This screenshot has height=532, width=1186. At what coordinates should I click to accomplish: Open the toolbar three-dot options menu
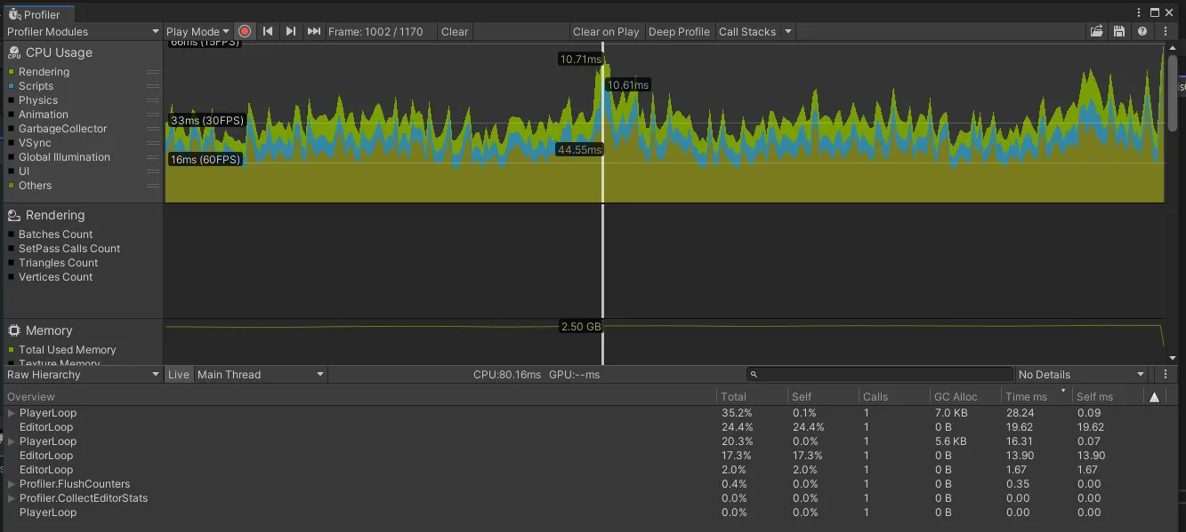point(1166,31)
